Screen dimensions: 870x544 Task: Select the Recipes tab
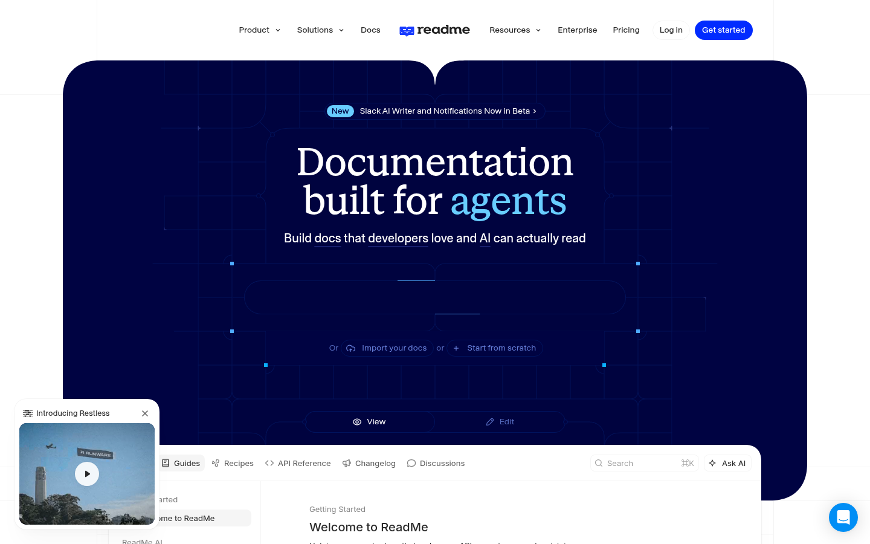tap(233, 463)
